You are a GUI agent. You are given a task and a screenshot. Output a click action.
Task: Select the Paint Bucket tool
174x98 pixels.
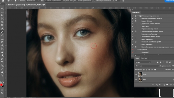[x=2, y=49]
